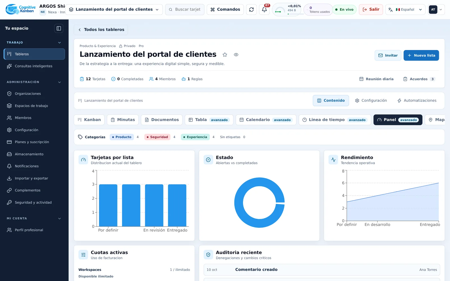Image resolution: width=450 pixels, height=281 pixels.
Task: Click the Salir button
Action: (371, 10)
